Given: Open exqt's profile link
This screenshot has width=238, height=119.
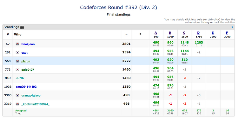Looking at the screenshot, I should tap(24, 53).
